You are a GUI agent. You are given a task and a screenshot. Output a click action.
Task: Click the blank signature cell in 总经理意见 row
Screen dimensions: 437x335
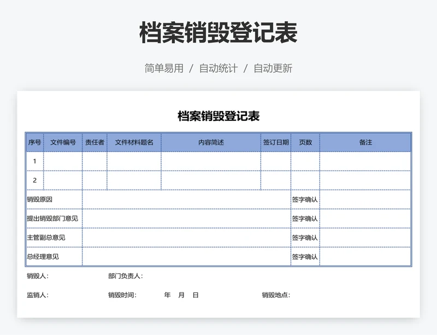coord(365,257)
